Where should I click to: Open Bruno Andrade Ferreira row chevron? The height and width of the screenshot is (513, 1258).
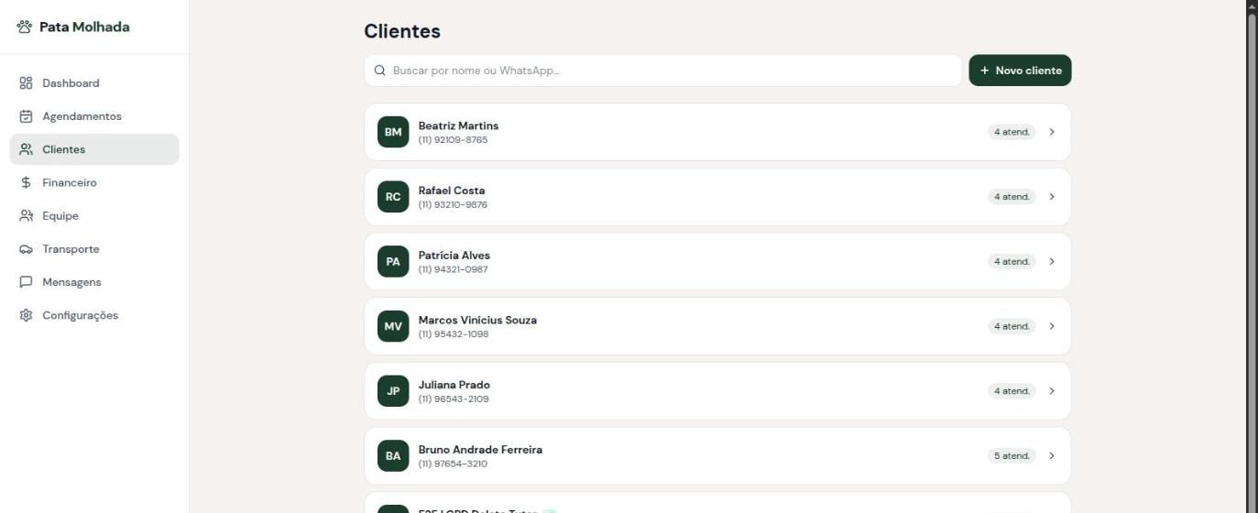[1052, 455]
